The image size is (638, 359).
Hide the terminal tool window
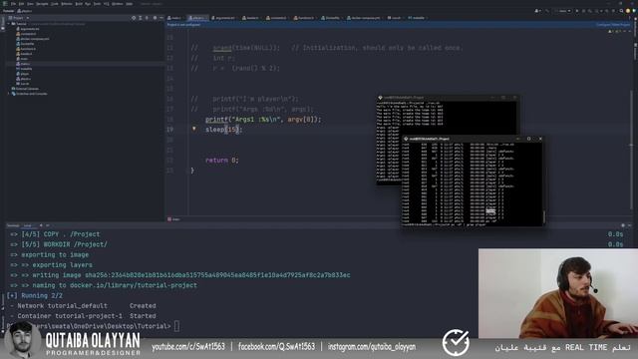630,225
